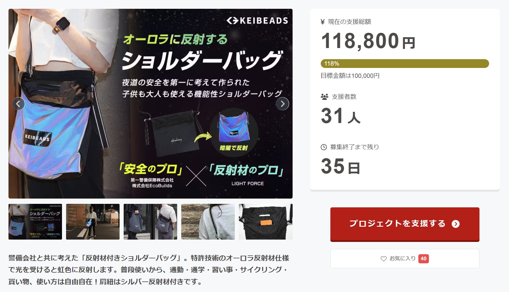This screenshot has height=292, width=509.
Task: Add the project to お気に入り favorites
Action: coord(405,259)
